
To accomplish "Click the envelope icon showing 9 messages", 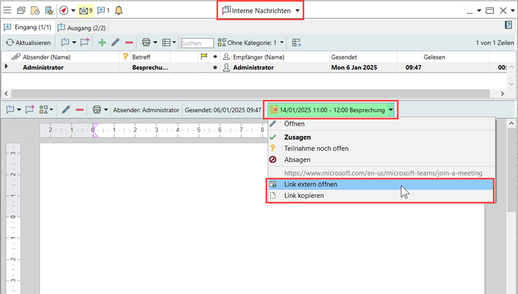I will [85, 10].
